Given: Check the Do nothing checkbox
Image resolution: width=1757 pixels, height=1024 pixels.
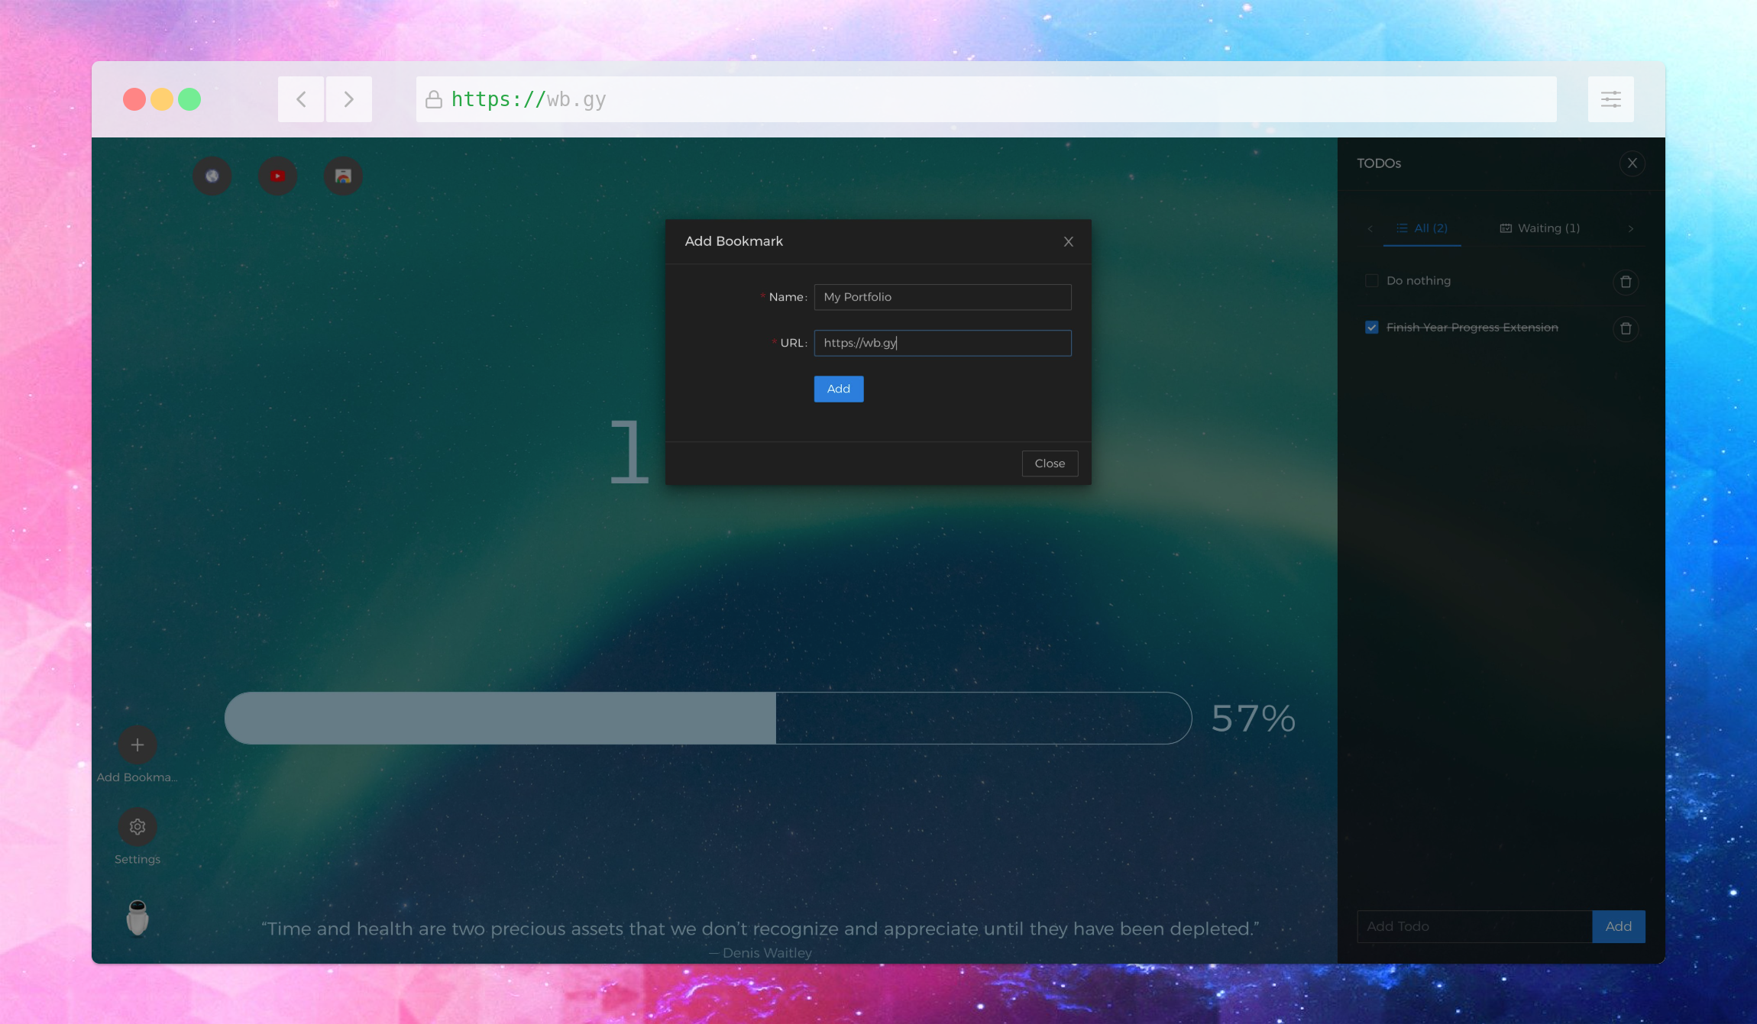Looking at the screenshot, I should tap(1371, 280).
